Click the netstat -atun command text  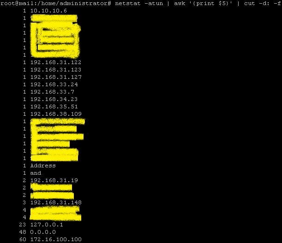click(x=139, y=3)
